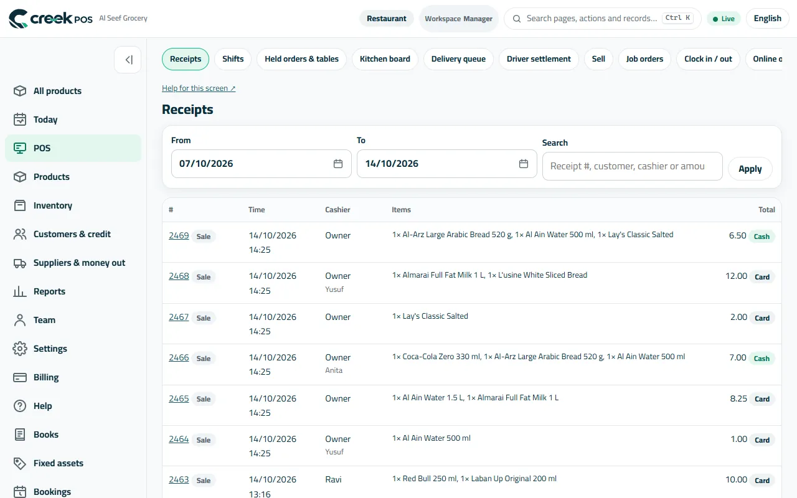Open the Products sidebar item
This screenshot has width=797, height=498.
click(73, 177)
